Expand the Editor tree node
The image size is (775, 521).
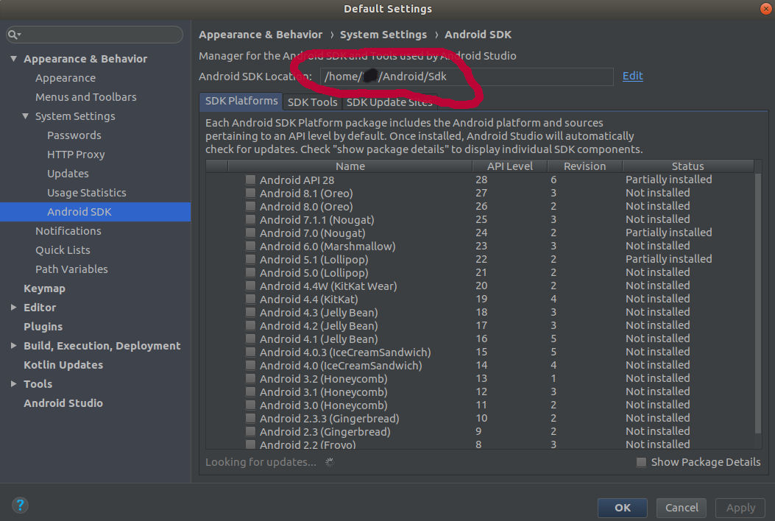coord(13,308)
